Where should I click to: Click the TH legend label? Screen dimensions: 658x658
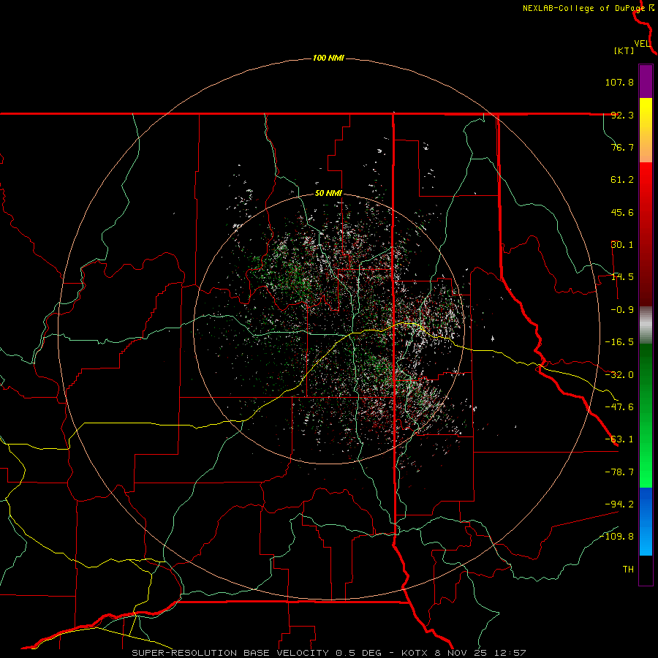(628, 570)
